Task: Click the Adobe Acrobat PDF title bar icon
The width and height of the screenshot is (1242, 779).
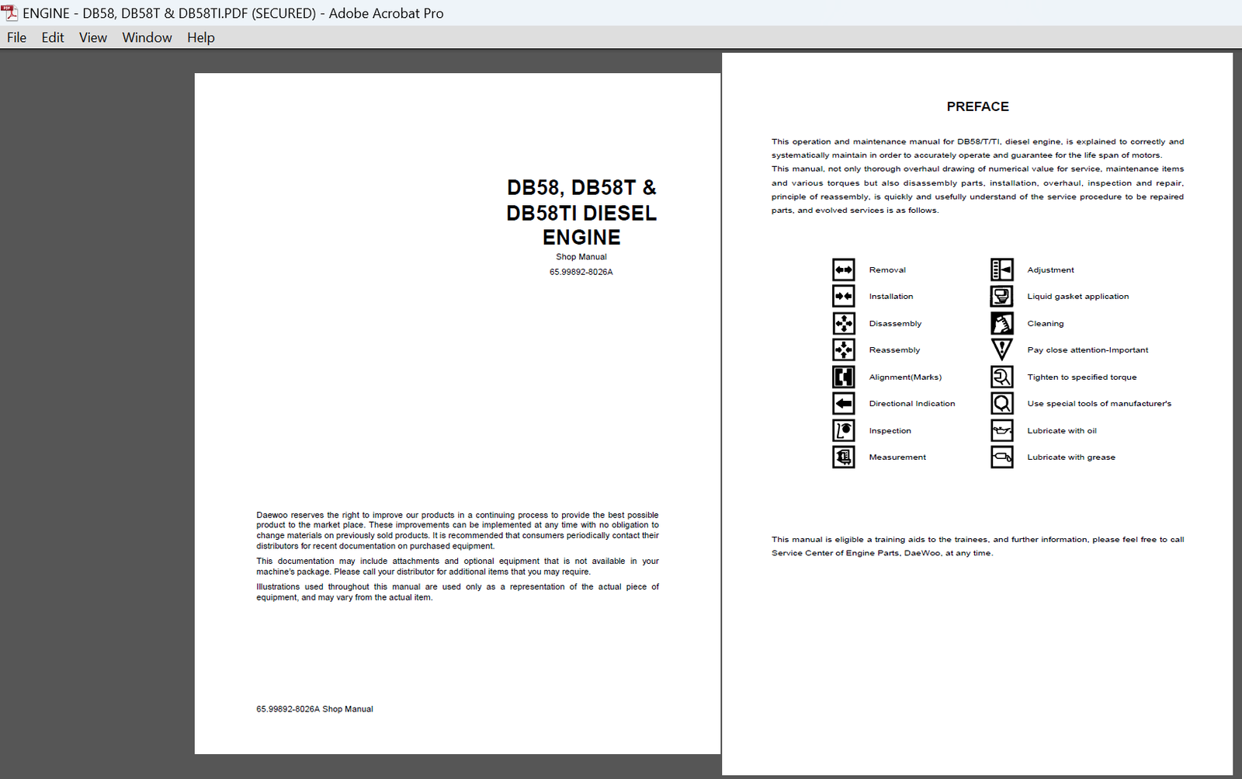Action: coord(9,12)
